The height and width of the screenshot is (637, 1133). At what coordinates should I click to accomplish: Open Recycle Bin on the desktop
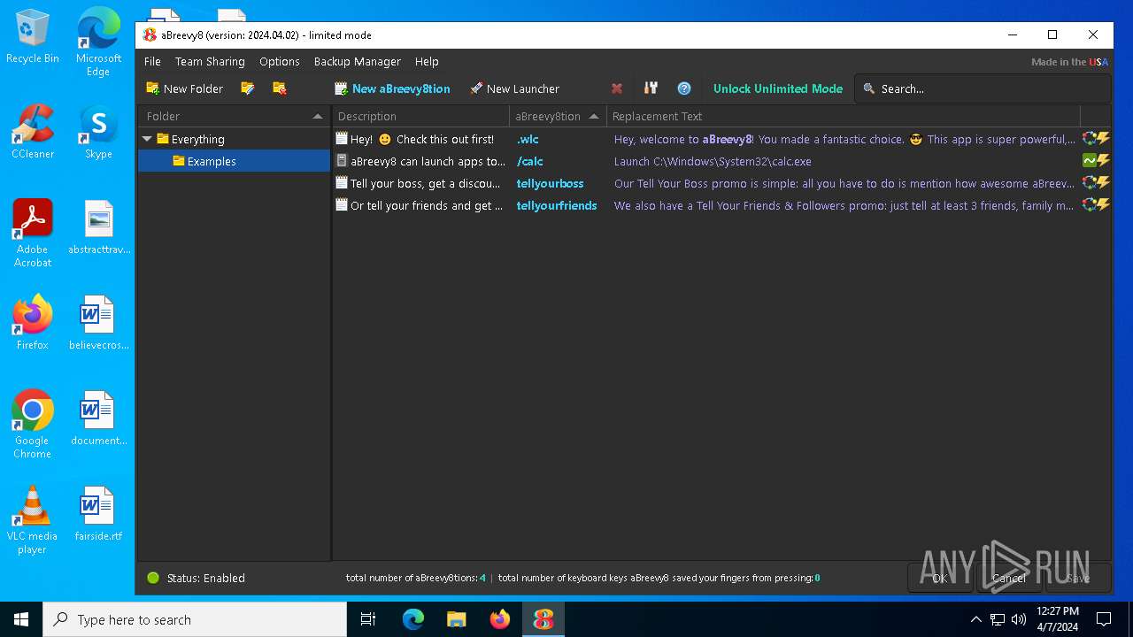[33, 36]
